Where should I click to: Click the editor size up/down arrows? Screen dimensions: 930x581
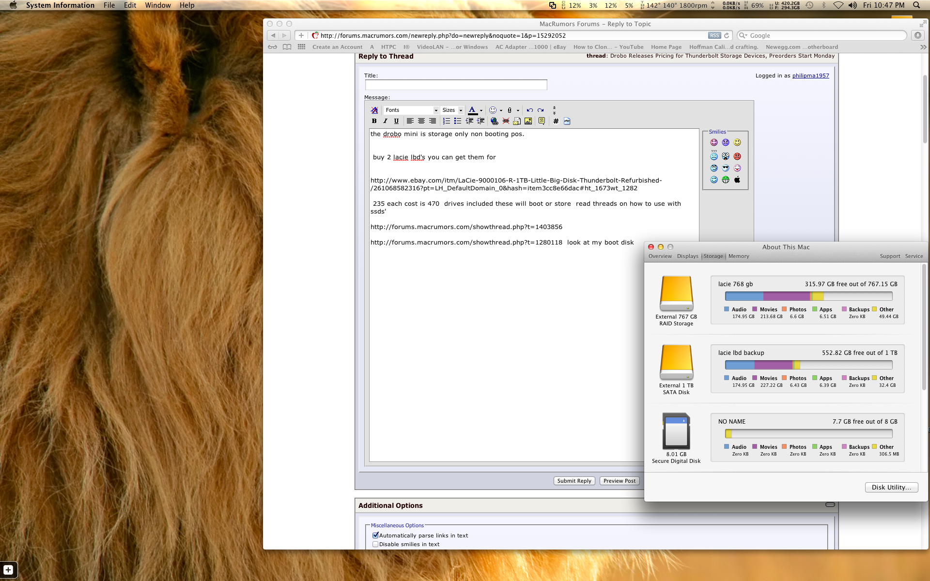(x=554, y=110)
